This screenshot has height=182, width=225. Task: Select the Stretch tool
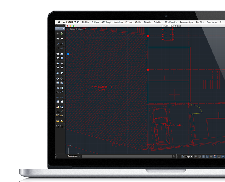coord(62,82)
